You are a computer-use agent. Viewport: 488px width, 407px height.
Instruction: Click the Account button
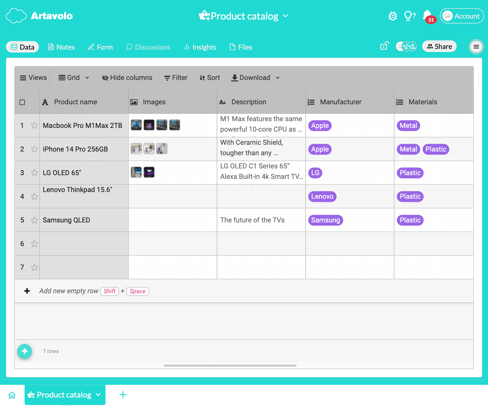pos(462,16)
